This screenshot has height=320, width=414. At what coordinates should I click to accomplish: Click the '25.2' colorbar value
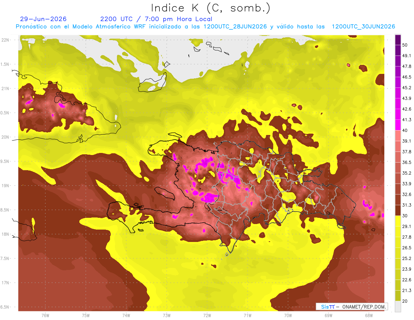click(x=407, y=258)
